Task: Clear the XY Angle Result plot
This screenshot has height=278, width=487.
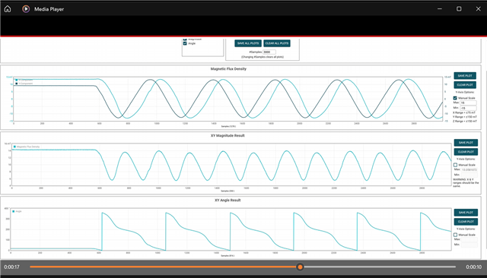Action: (466, 222)
